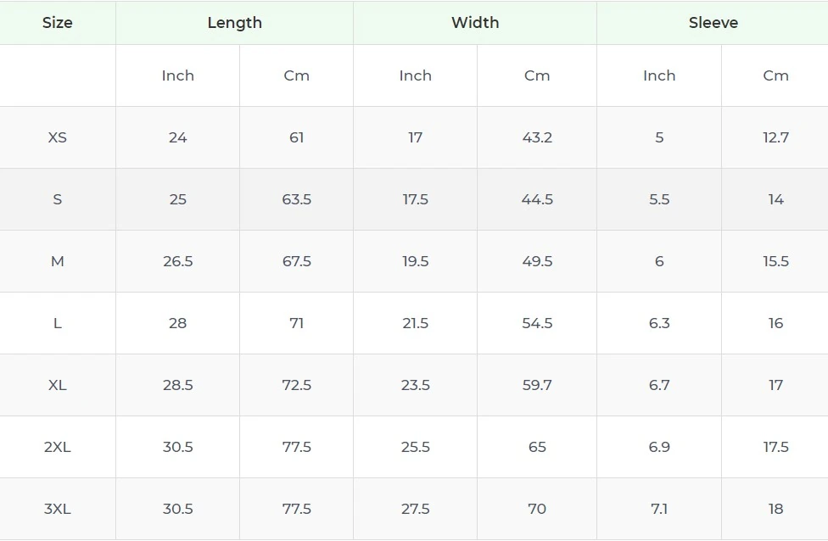Select the 2XL size row label

pos(57,447)
